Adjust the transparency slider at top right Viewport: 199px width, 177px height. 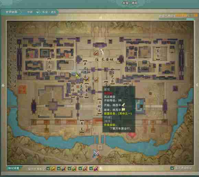[x=177, y=19]
